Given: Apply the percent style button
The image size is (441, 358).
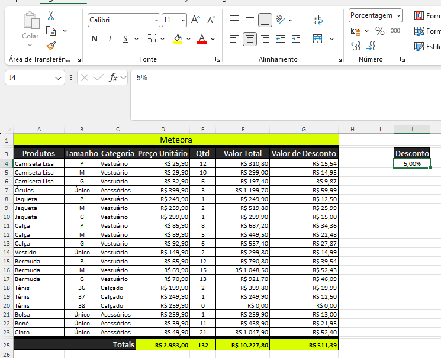Looking at the screenshot, I should tap(380, 31).
